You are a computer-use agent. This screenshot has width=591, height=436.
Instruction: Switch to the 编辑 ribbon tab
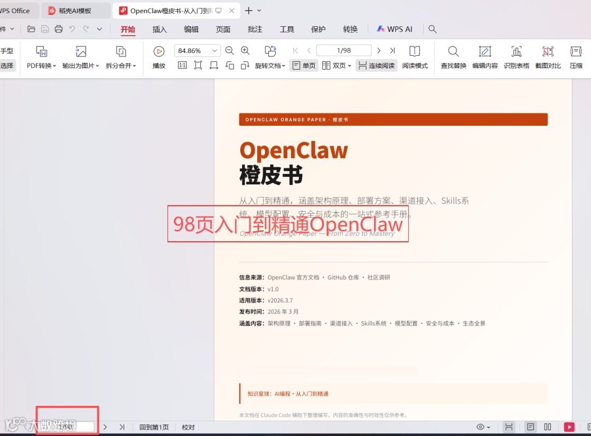coord(191,30)
